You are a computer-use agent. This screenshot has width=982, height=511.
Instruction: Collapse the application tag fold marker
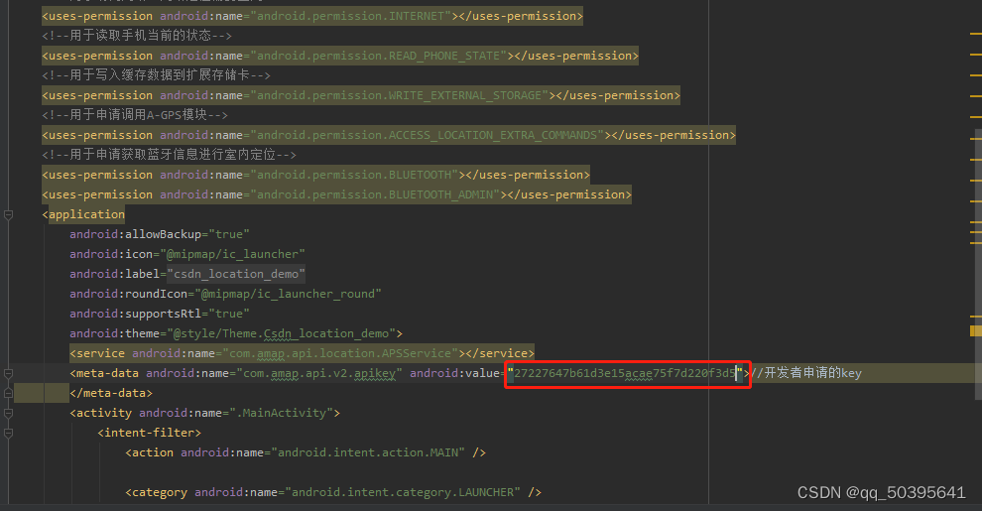pos(8,214)
